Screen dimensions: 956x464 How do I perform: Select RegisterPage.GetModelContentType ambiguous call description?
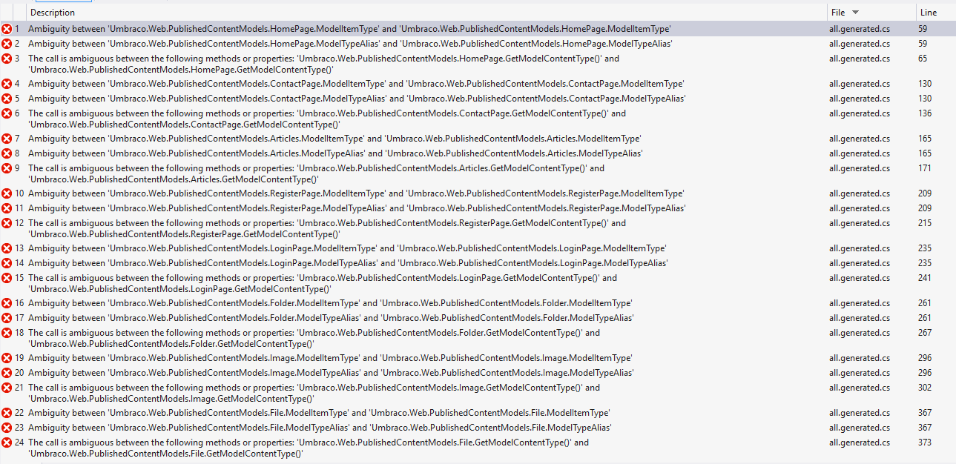(327, 228)
